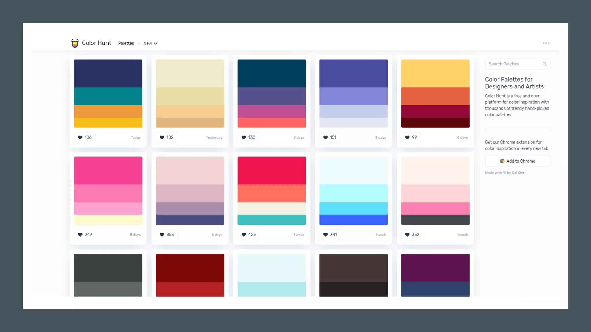The width and height of the screenshot is (591, 332).
Task: Click the heart icon on the palette with 249 likes
Action: click(x=80, y=235)
